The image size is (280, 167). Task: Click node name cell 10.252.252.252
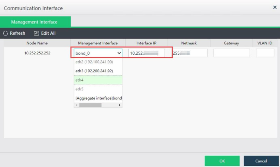37,53
